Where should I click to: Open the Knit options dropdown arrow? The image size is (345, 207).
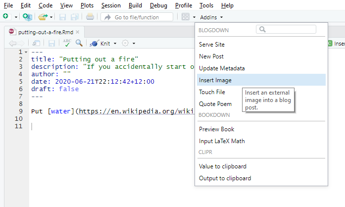115,44
